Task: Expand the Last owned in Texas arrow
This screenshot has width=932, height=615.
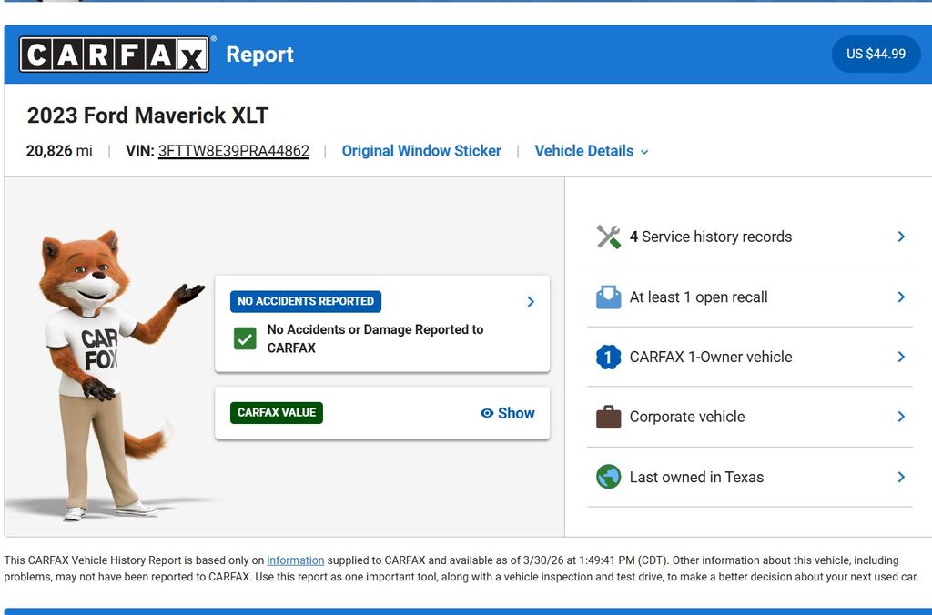Action: coord(901,477)
